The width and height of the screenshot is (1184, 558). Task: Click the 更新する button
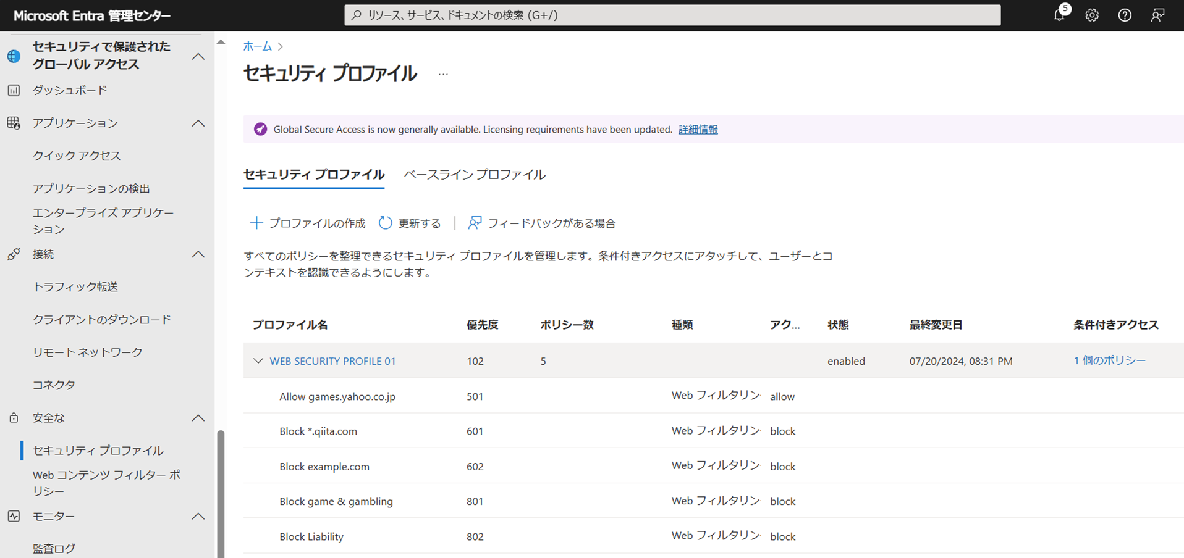pyautogui.click(x=410, y=223)
